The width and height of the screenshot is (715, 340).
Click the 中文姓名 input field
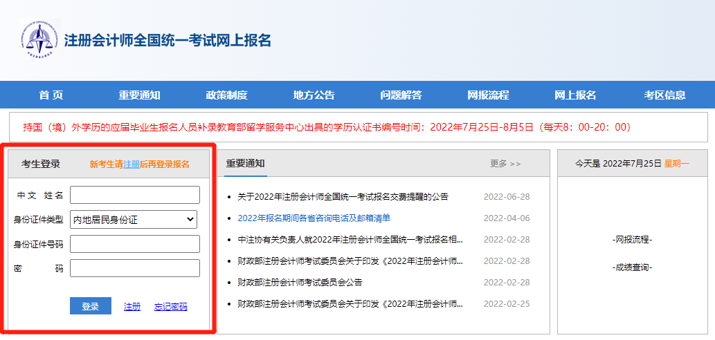[x=134, y=195]
